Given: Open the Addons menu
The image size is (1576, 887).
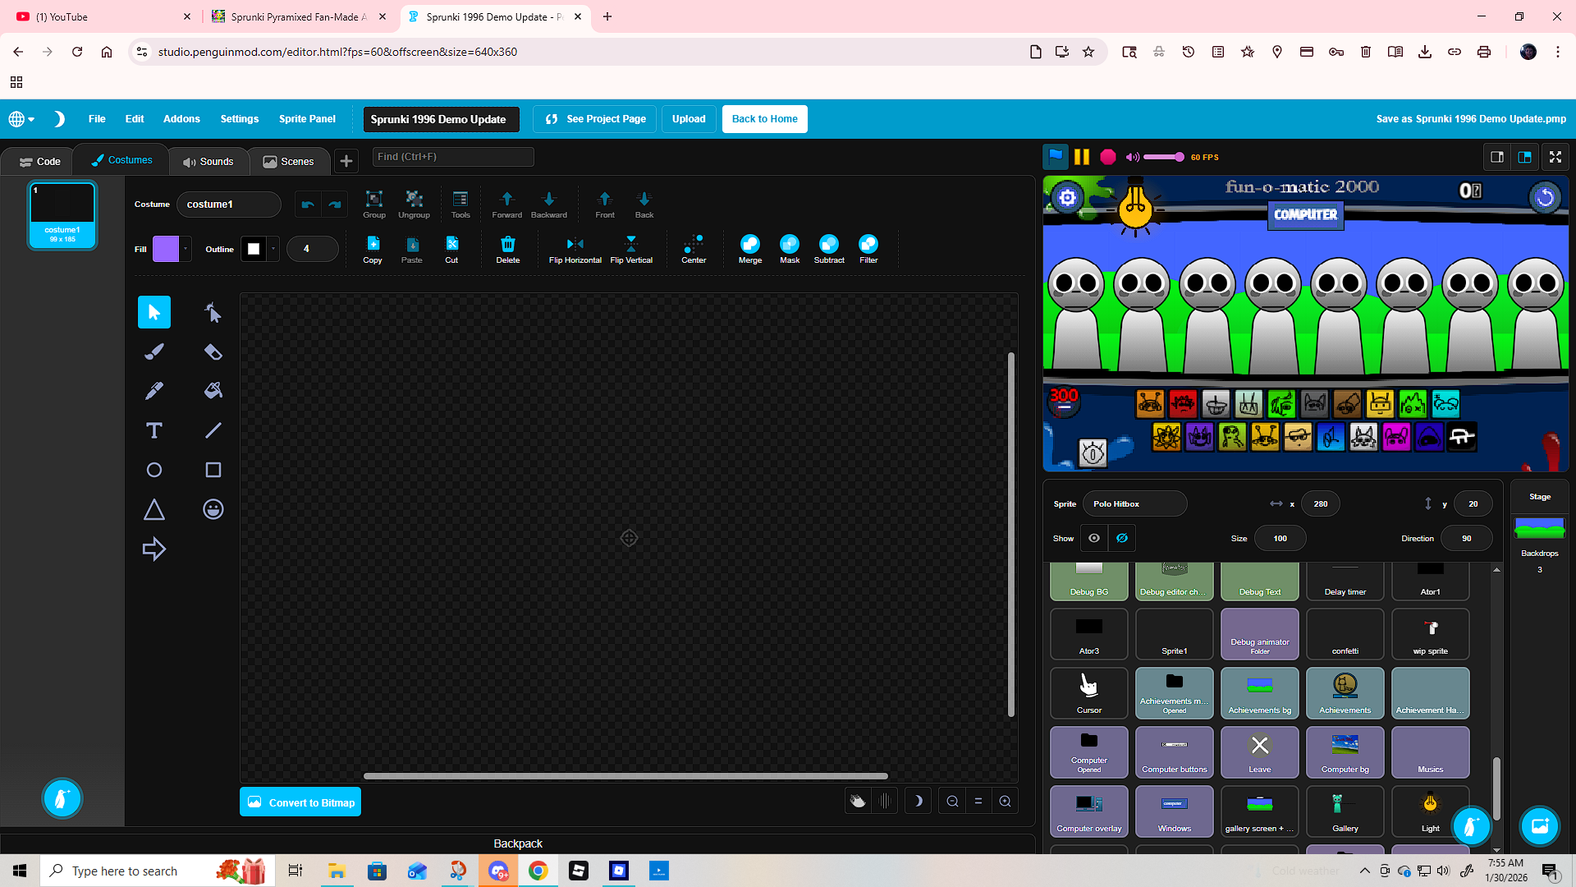Looking at the screenshot, I should [x=181, y=119].
